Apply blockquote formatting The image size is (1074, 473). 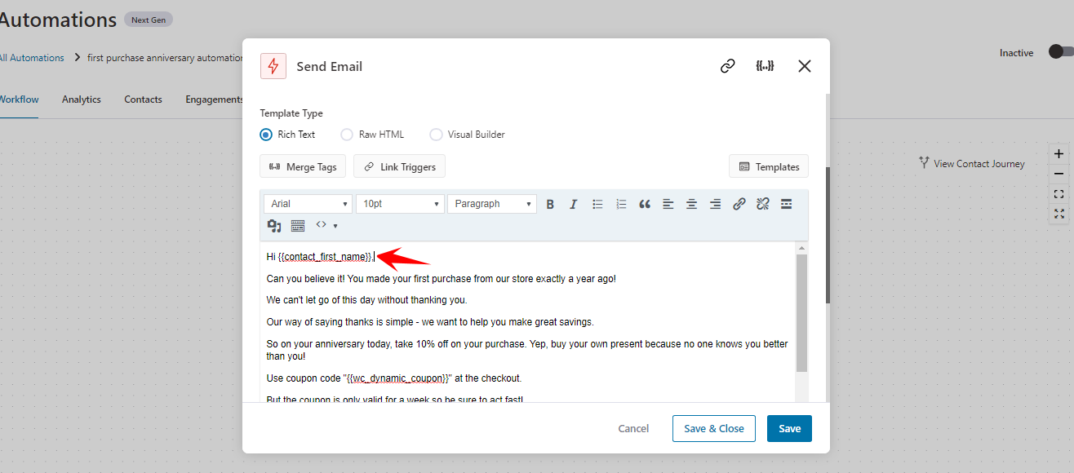645,204
